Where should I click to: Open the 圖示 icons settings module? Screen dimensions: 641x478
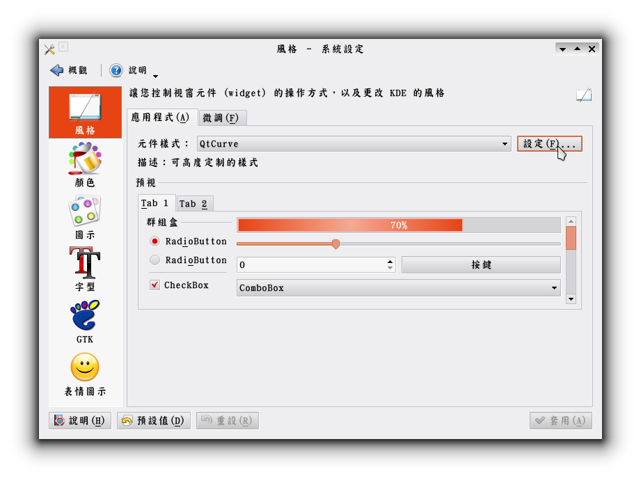[x=85, y=211]
